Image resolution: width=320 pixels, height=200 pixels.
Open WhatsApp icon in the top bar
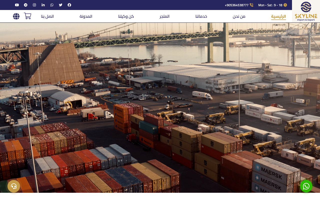coord(52,5)
